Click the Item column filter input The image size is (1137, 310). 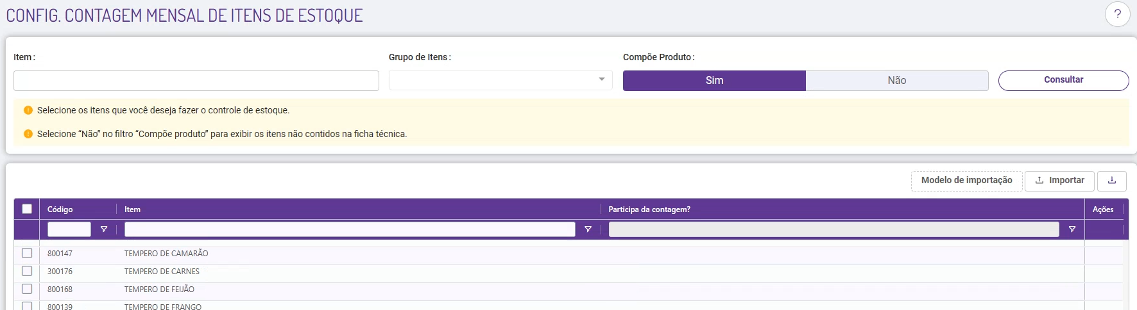pyautogui.click(x=350, y=229)
